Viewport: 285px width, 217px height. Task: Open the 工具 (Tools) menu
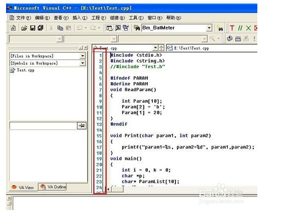[136, 18]
